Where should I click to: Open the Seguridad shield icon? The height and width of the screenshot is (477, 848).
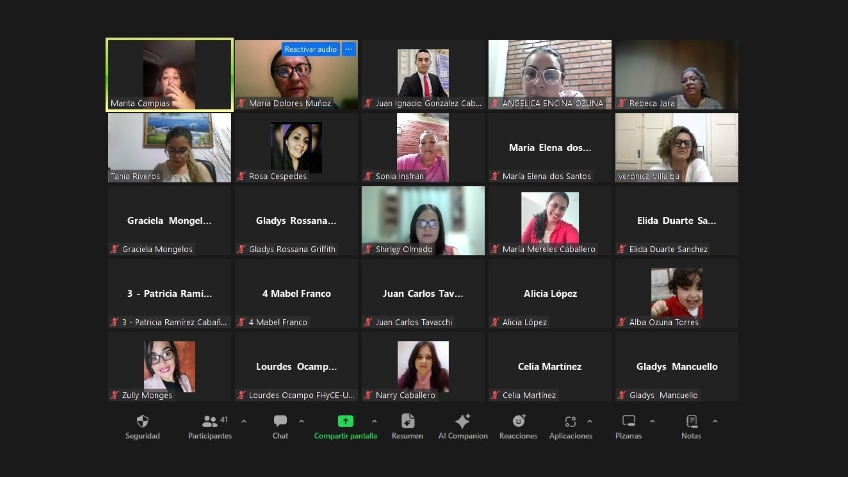point(142,421)
